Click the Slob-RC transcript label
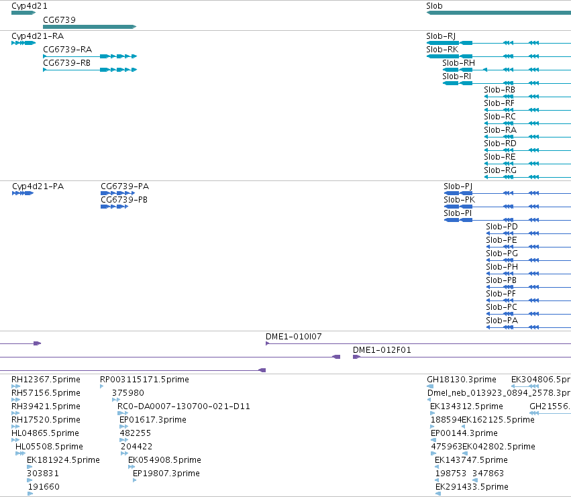The image size is (571, 497). point(500,117)
